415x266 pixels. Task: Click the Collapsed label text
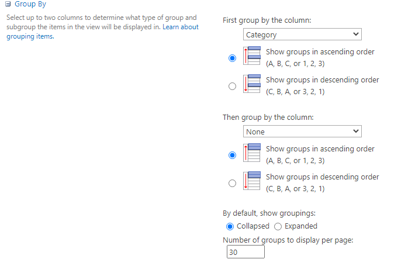pos(253,226)
